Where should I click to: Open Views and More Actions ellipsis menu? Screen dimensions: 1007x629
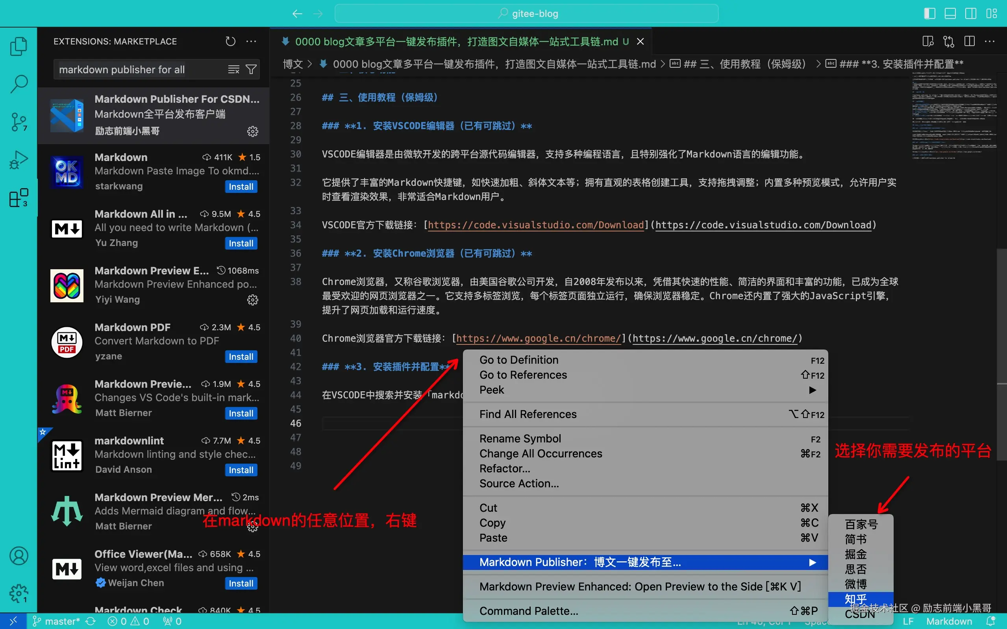pos(251,41)
